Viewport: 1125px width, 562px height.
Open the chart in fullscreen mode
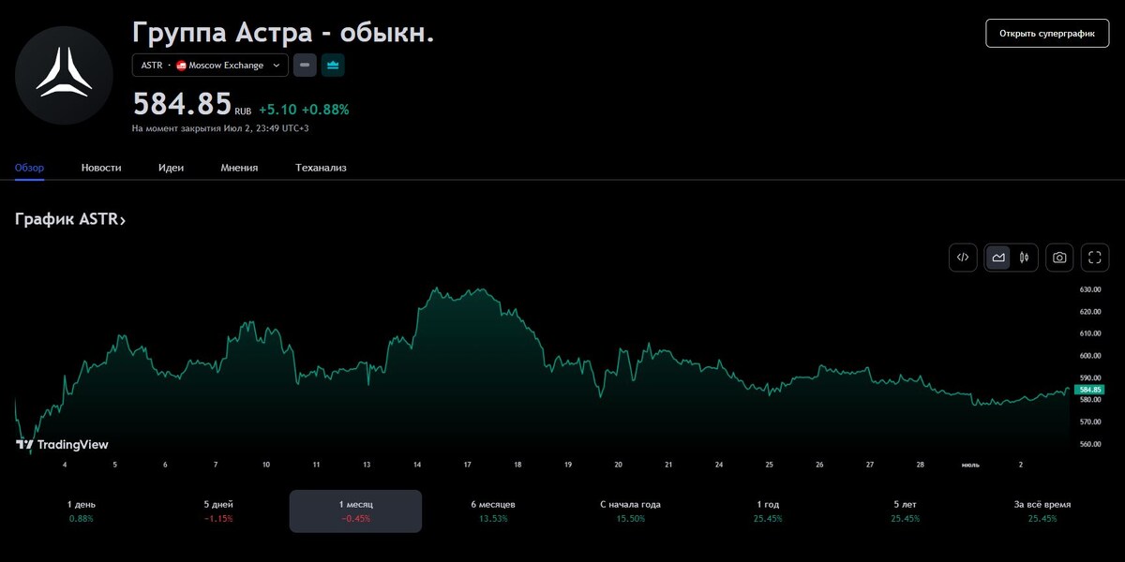[x=1095, y=258]
